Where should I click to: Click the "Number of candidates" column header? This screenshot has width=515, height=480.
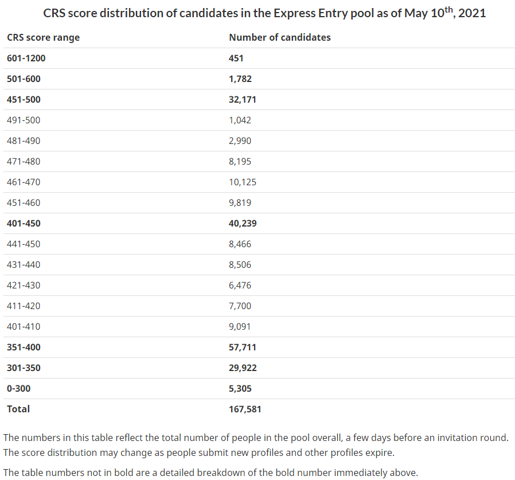[280, 37]
